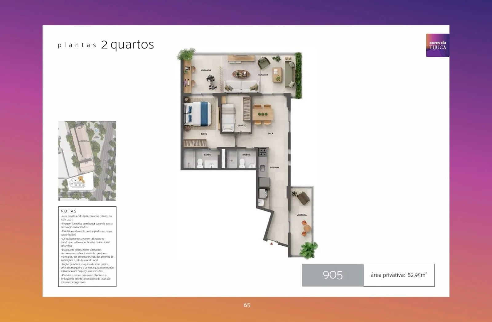Open the site location map thumbnail
This screenshot has height=322, width=492.
click(x=87, y=161)
